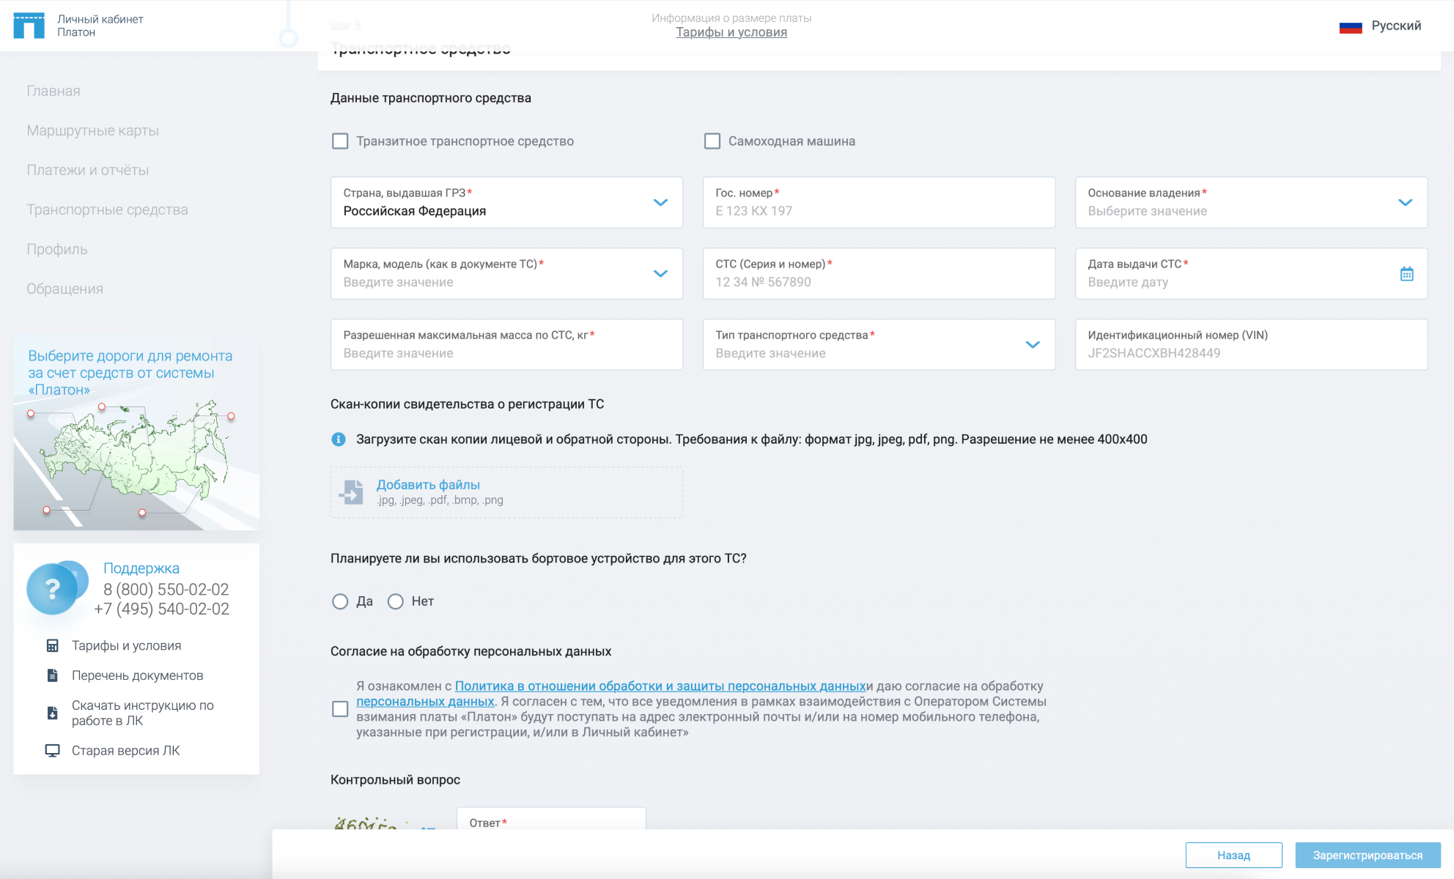
Task: Click the info icon about scan copy requirements
Action: (338, 439)
